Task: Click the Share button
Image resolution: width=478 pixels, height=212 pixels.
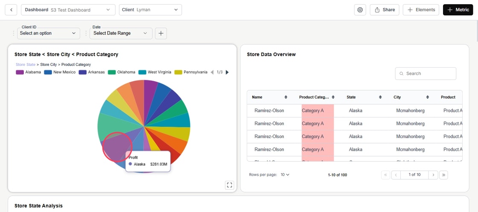Action: pyautogui.click(x=385, y=10)
